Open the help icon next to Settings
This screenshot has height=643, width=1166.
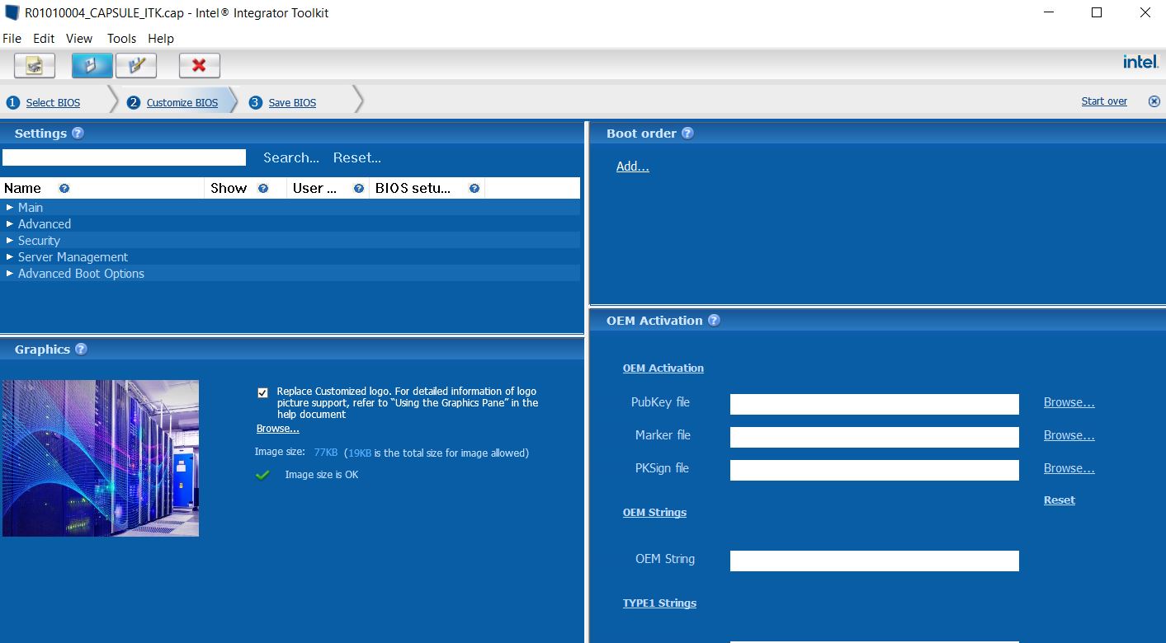click(x=78, y=134)
